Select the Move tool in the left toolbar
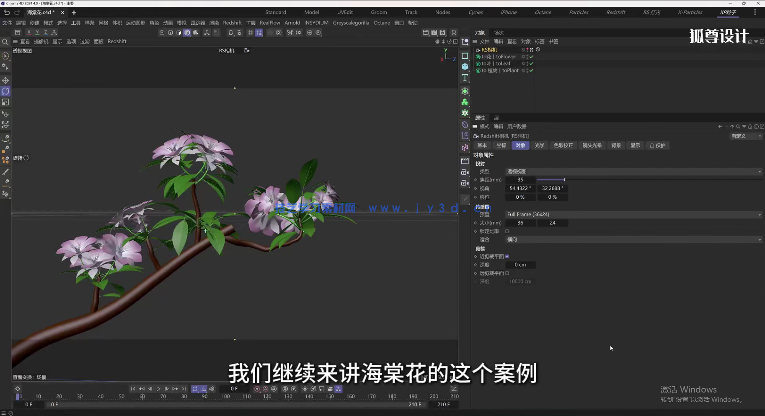Screen dimensions: 765x416 (x=5, y=80)
